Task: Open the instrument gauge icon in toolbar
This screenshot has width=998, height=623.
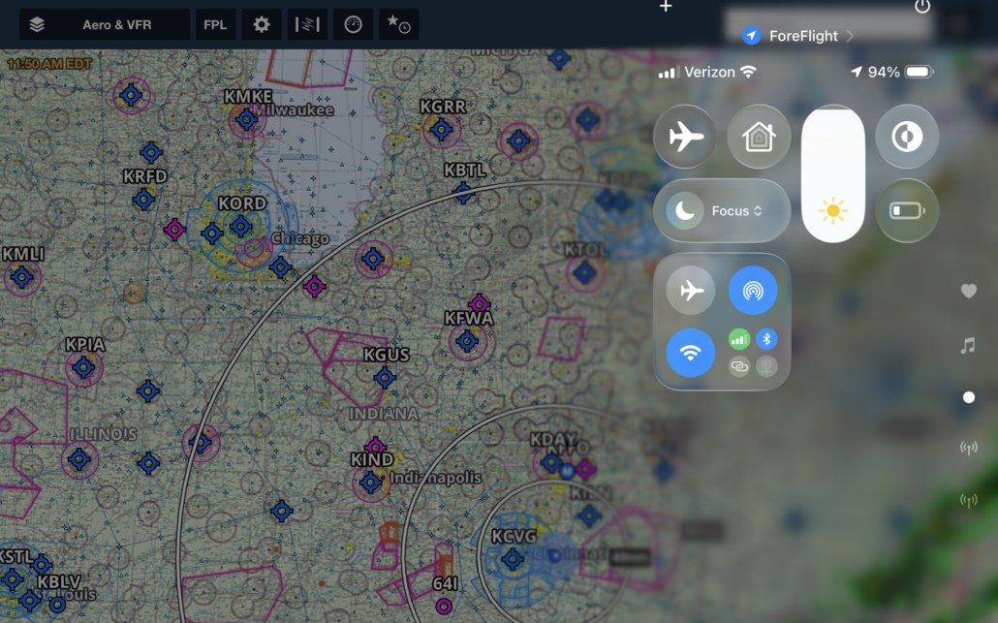Action: pos(354,25)
